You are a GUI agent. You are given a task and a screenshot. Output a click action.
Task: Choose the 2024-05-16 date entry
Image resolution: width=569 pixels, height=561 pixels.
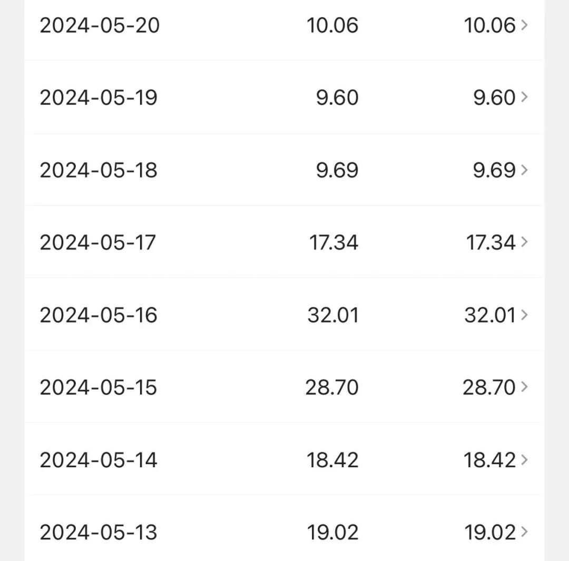[99, 315]
